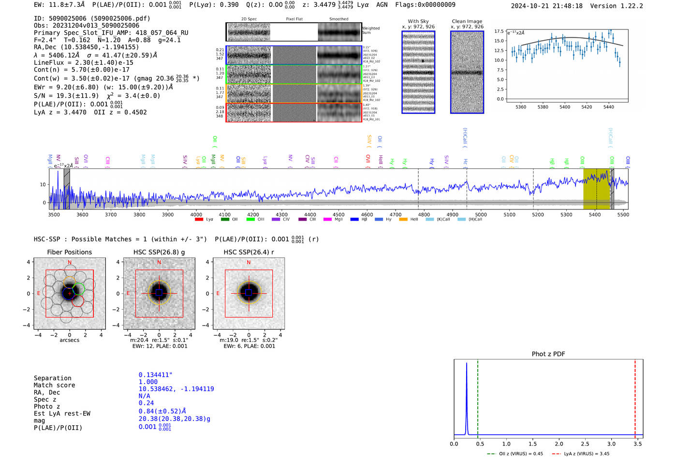
Task: Click the red Lyα legend swatch
Action: click(199, 219)
